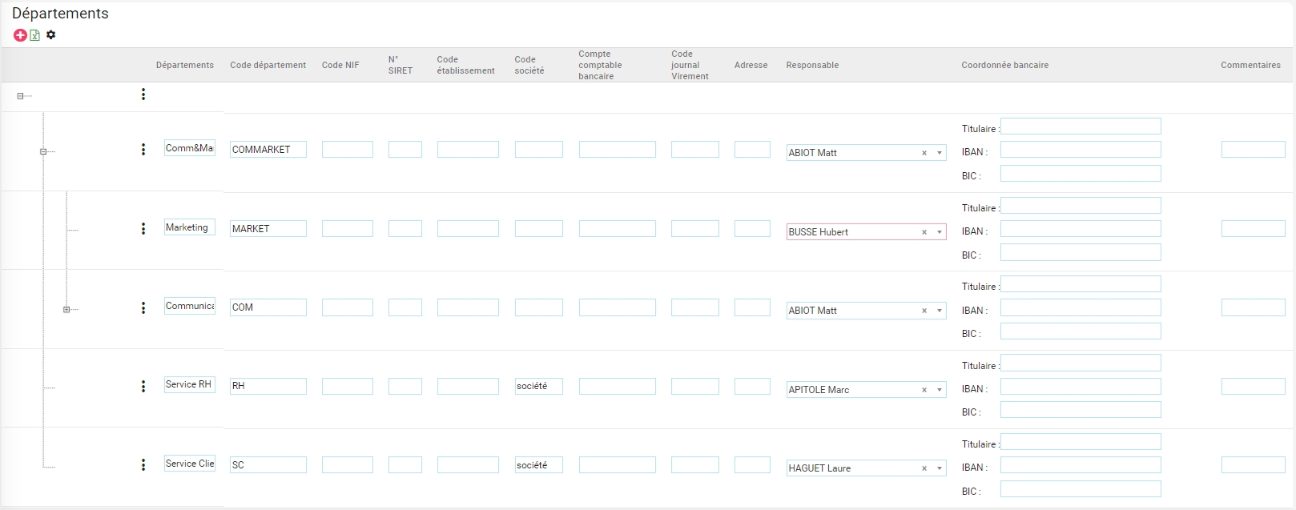Open the three-dot menu for Service Clie row
1296x510 pixels.
[143, 465]
